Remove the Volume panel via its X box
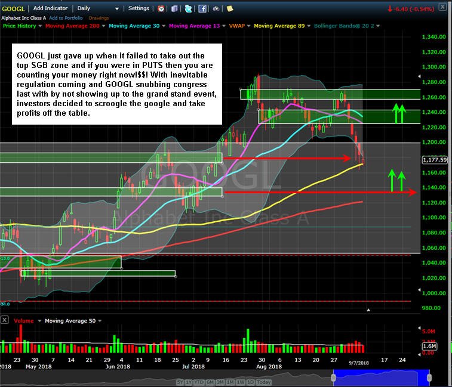The height and width of the screenshot is (387, 452). coord(5,320)
